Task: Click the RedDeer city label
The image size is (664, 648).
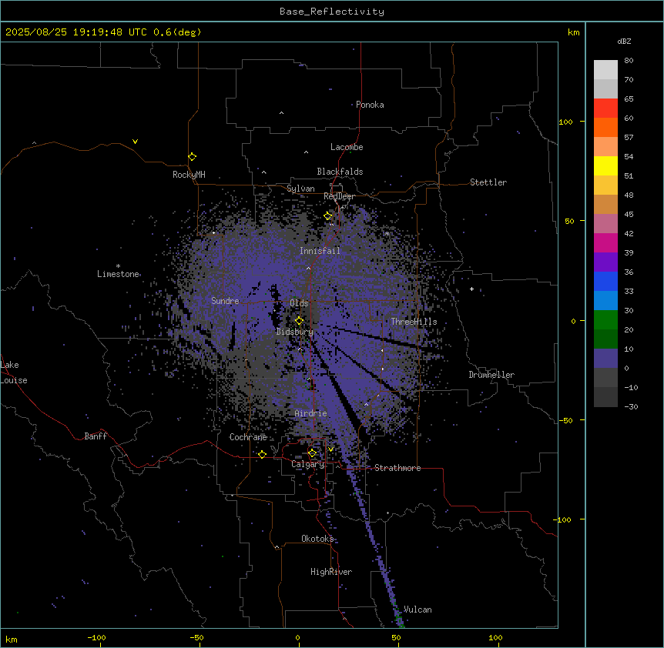Action: [x=339, y=196]
